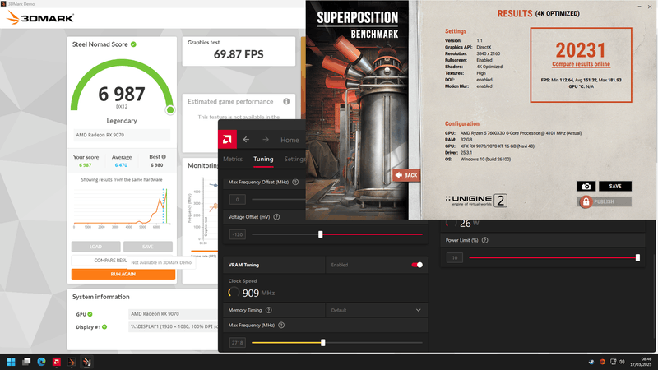Click the Max Frequency Offset field showing 0

237,200
